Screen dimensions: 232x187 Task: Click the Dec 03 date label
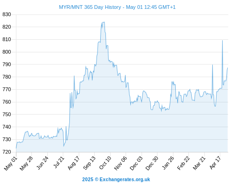(136, 163)
